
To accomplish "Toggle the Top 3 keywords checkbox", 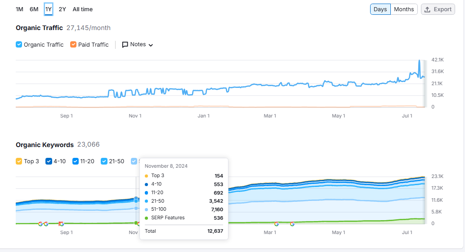I will pos(19,161).
